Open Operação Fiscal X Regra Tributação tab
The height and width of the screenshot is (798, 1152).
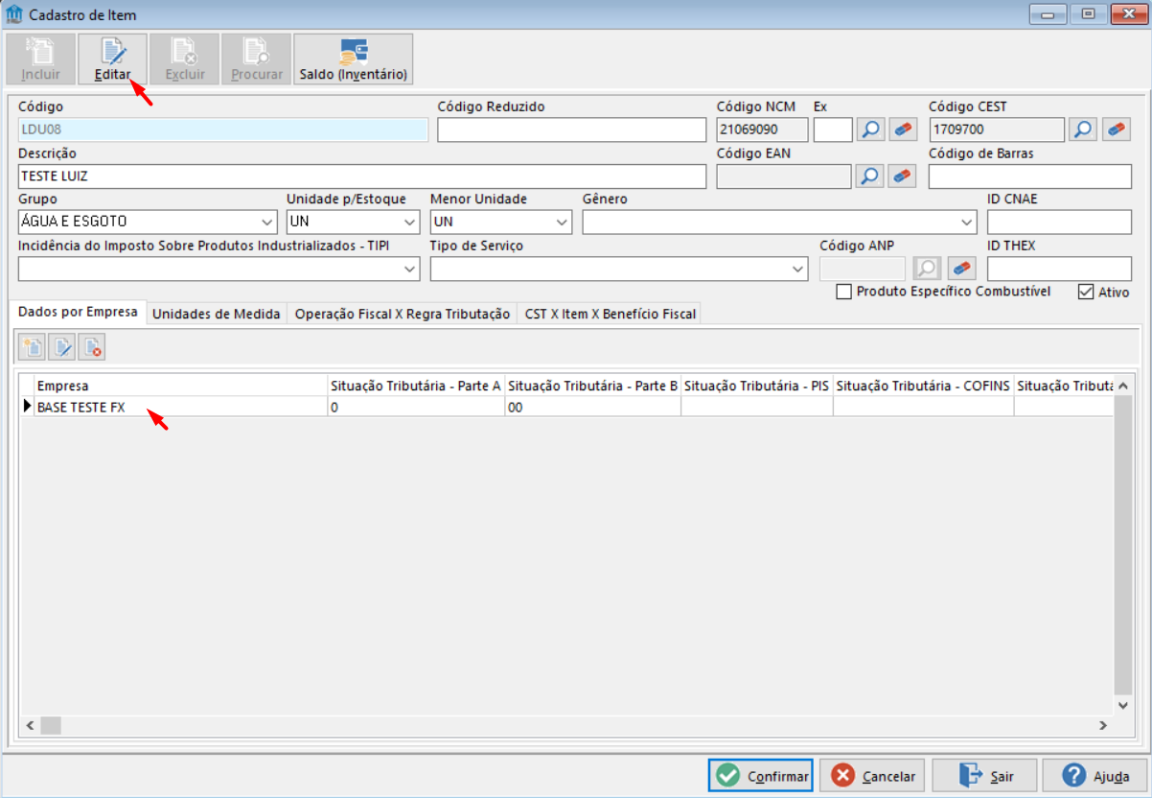coord(403,314)
